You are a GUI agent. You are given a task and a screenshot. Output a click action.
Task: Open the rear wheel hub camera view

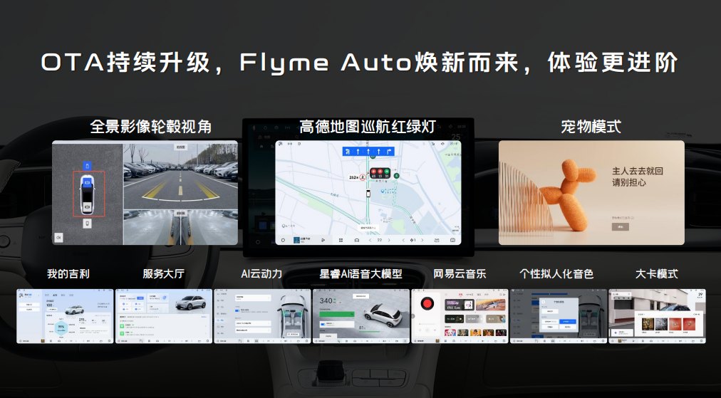[x=181, y=227]
